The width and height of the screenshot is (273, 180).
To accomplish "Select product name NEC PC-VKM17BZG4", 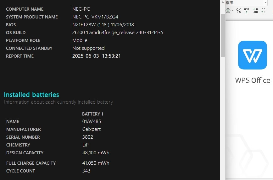I will pyautogui.click(x=95, y=17).
